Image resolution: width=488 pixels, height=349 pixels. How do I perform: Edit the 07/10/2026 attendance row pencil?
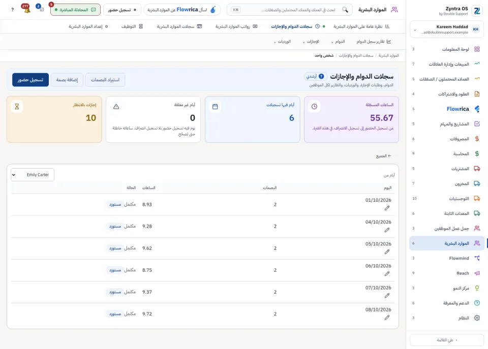[387, 296]
